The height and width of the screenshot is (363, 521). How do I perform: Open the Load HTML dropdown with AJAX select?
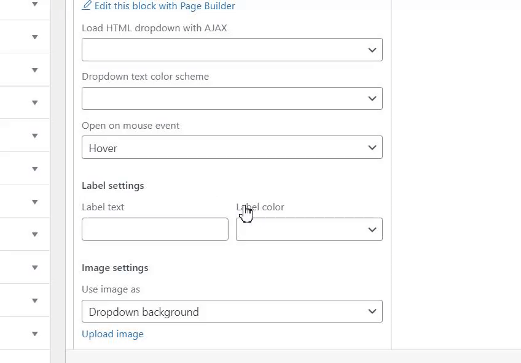[232, 50]
